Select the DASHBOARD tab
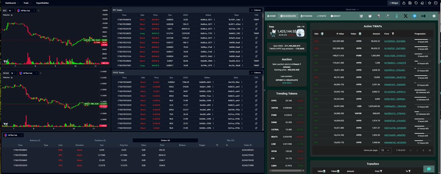 (x=288, y=16)
